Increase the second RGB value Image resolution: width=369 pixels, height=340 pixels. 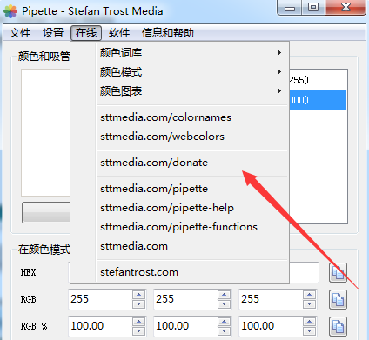225,295
